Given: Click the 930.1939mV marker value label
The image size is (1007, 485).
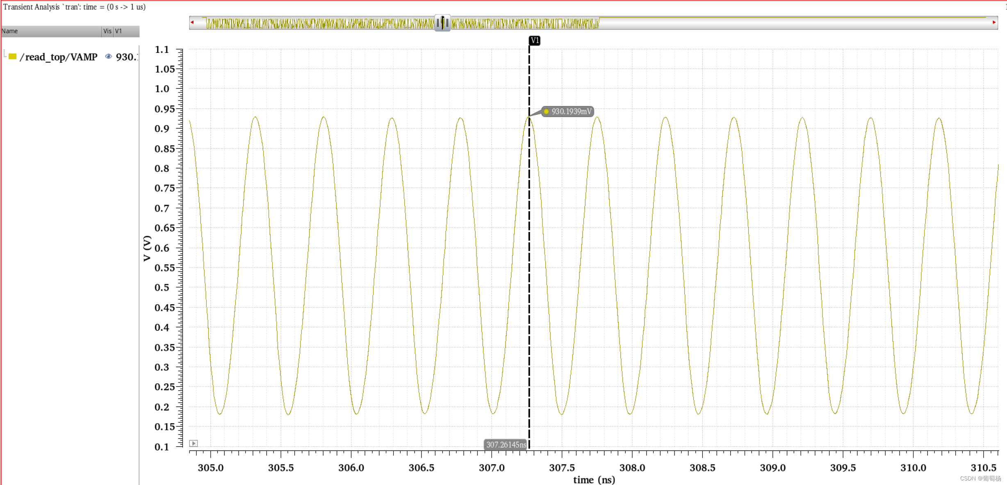Looking at the screenshot, I should pos(571,112).
